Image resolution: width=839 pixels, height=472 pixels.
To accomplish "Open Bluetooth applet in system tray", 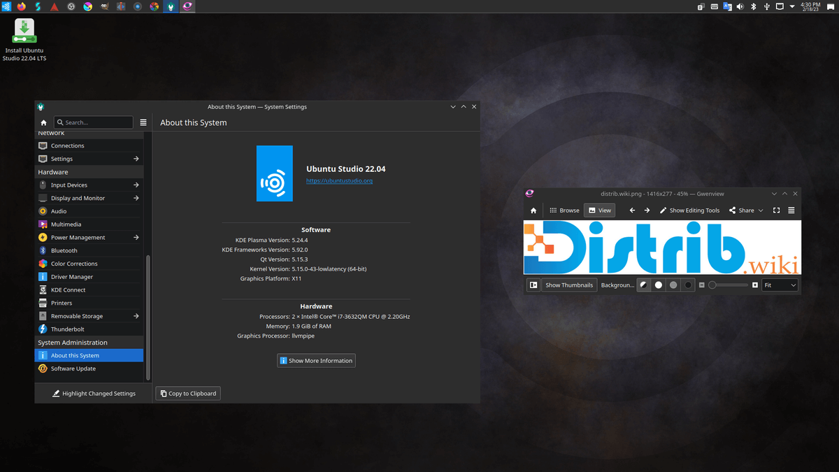I will click(x=754, y=6).
